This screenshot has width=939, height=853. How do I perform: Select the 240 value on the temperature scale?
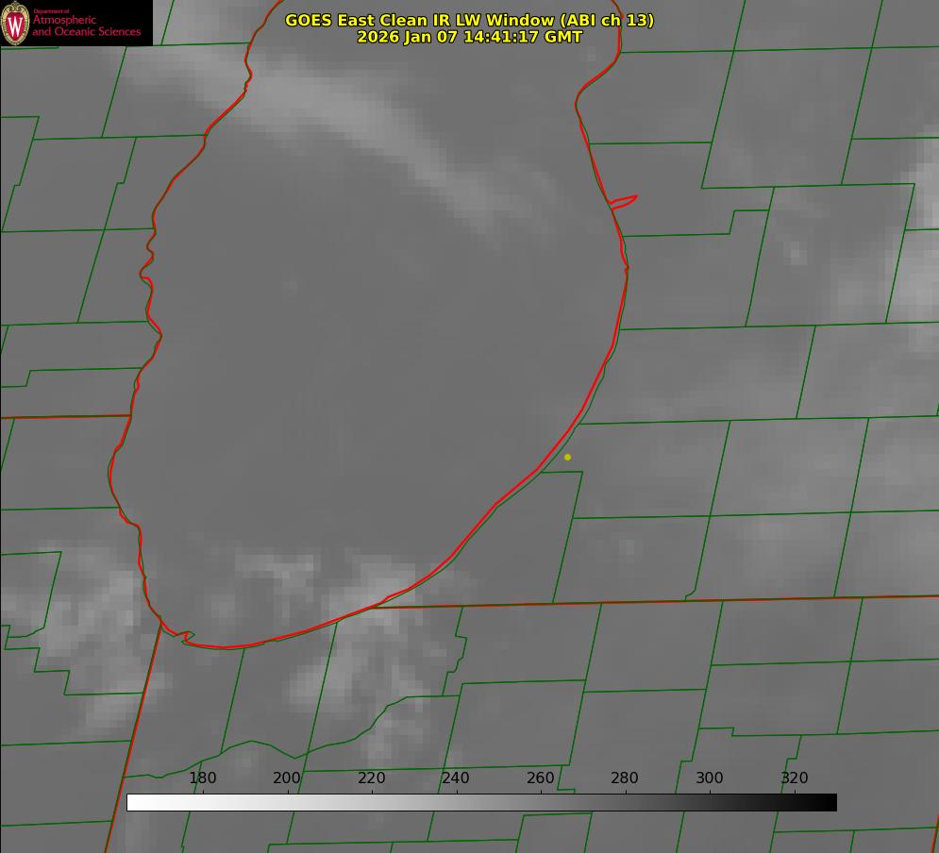point(456,778)
